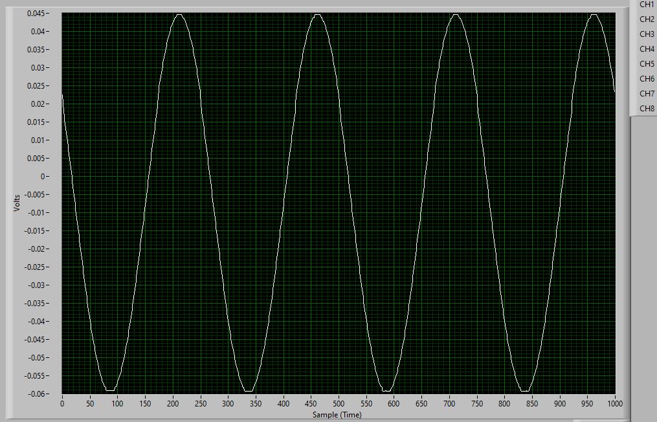657x422 pixels.
Task: Click the 0.01 Y-axis tick value
Action: (38, 140)
